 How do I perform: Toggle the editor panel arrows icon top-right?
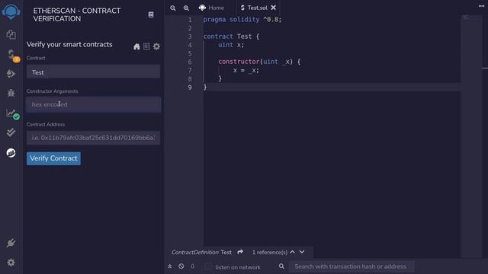[x=481, y=6]
